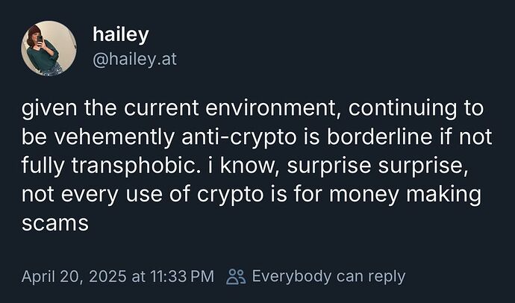This screenshot has height=303, width=515.
Task: Open the April 20, 2025 timestamp
Action: (74, 276)
